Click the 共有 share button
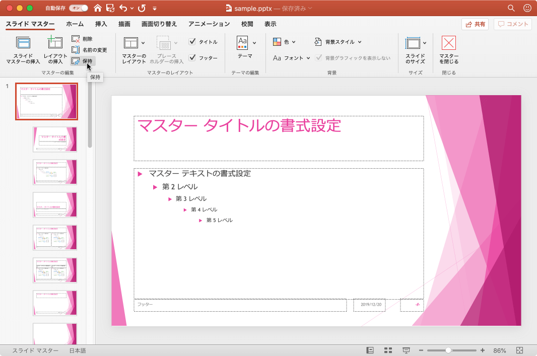537x356 pixels. pos(475,24)
